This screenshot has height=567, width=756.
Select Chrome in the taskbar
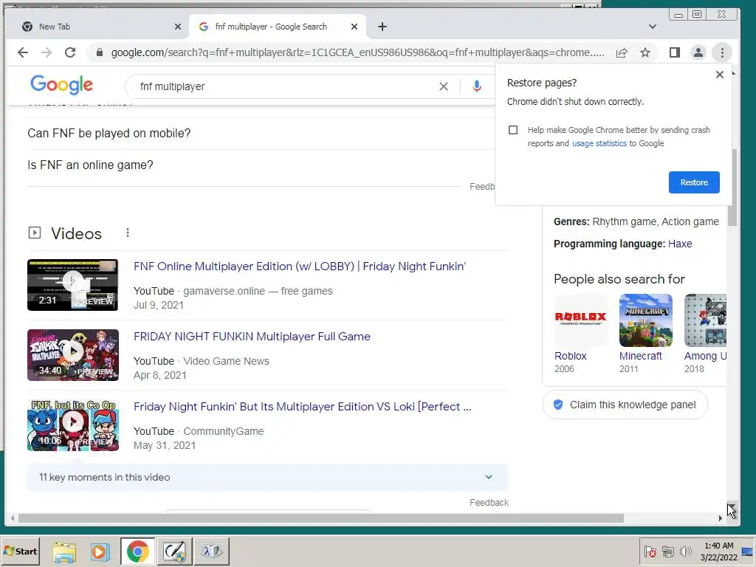[138, 551]
